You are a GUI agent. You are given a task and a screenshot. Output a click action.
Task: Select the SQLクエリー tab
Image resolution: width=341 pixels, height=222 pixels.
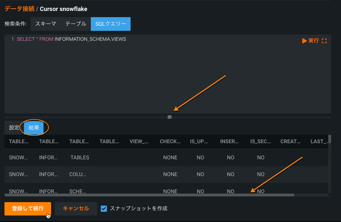pos(110,24)
